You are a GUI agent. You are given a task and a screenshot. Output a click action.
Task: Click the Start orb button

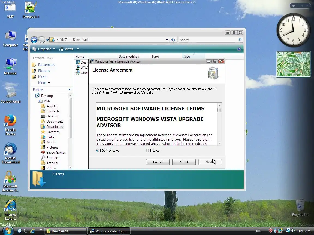click(8, 231)
